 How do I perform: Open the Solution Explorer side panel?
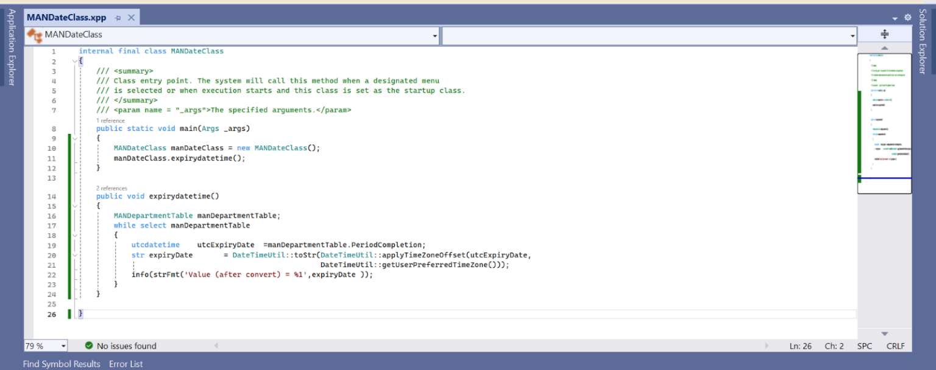[922, 41]
